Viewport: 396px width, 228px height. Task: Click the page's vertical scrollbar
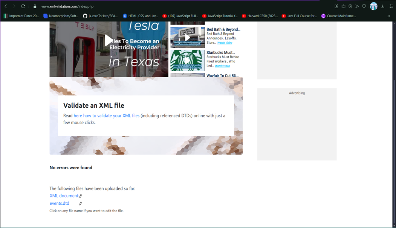(394, 151)
